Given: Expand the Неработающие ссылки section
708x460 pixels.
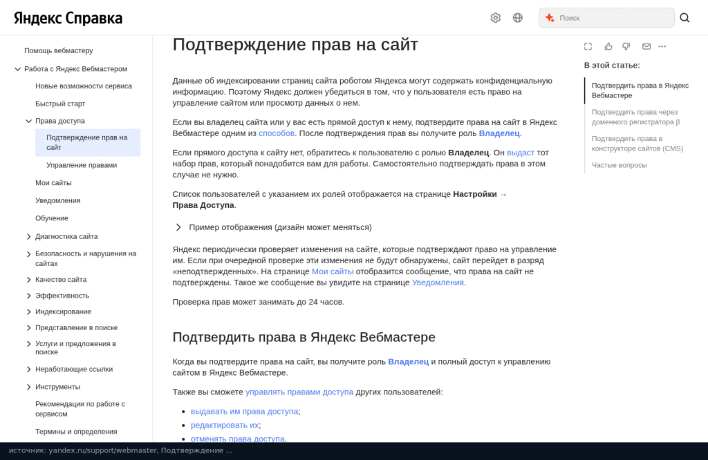Looking at the screenshot, I should [28, 369].
